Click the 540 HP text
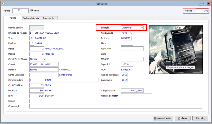 tap(48, 91)
